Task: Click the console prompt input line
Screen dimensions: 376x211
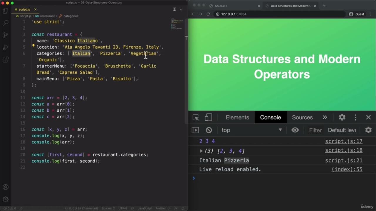Action: pos(282,178)
